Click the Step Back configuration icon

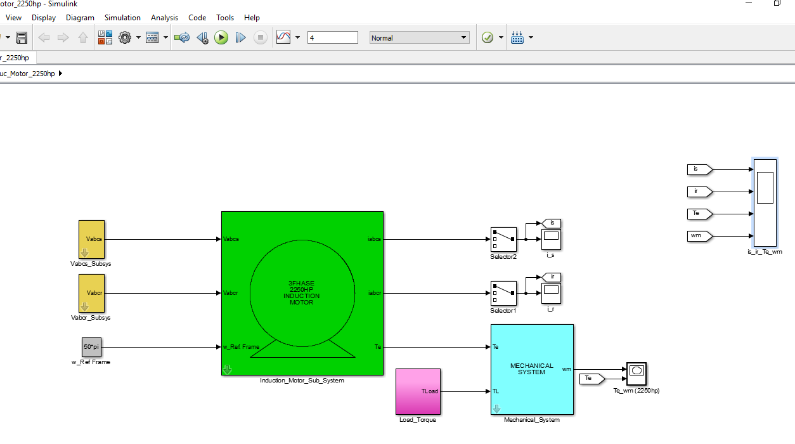pos(202,38)
